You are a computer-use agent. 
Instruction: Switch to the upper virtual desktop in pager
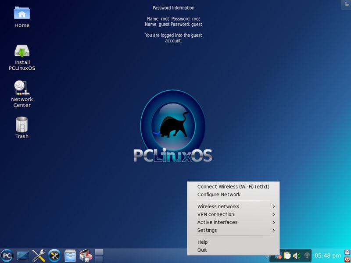click(x=99, y=252)
